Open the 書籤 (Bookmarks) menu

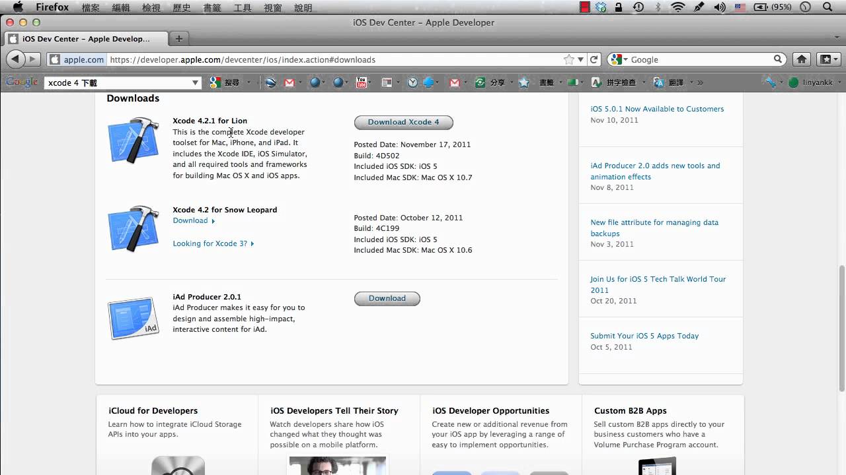[x=212, y=7]
